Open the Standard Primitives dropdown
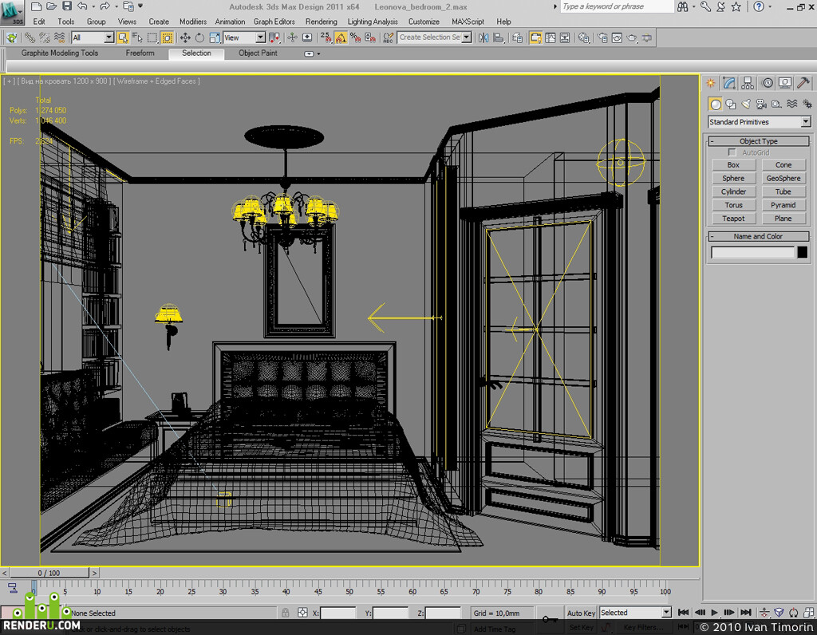This screenshot has width=817, height=635. (760, 122)
